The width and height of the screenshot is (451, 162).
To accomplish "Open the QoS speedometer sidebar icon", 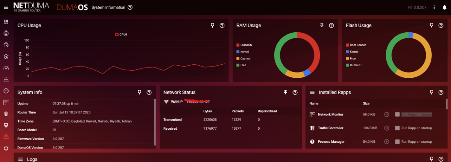I will [6, 68].
